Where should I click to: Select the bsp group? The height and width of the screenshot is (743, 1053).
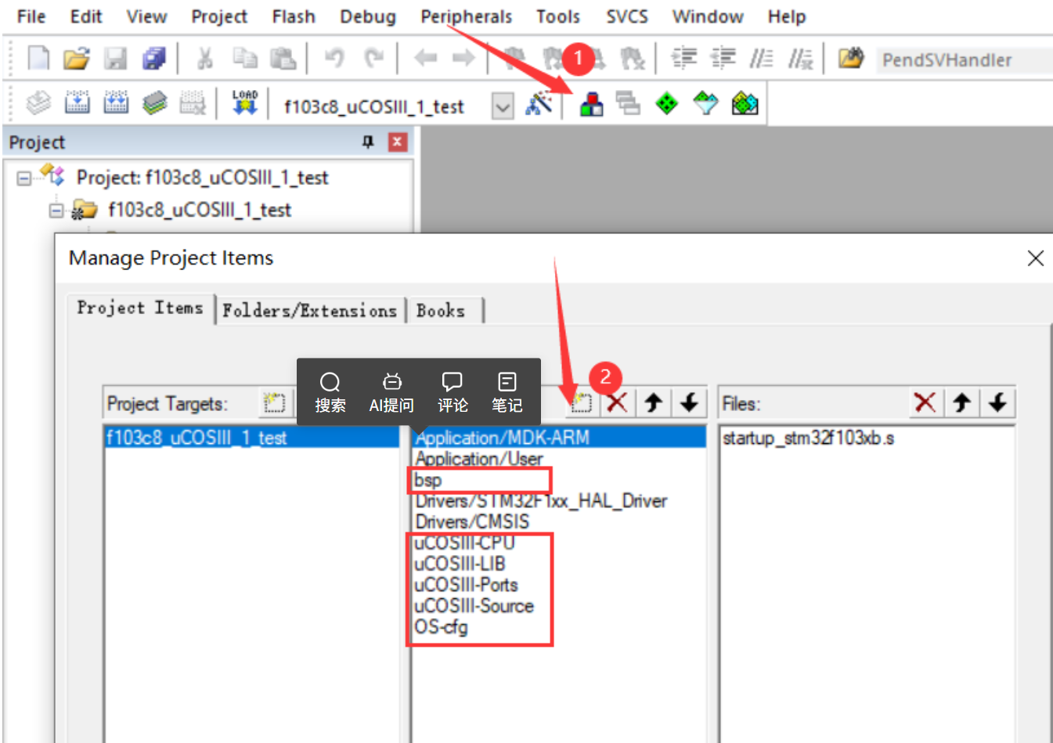[428, 480]
